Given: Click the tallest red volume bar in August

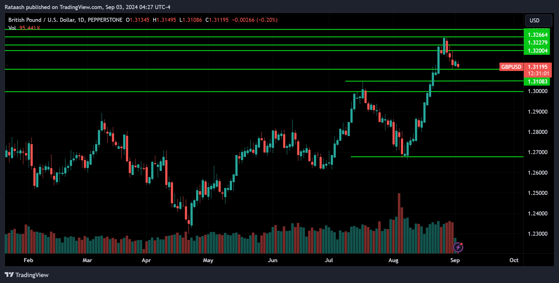Looking at the screenshot, I should click(399, 223).
